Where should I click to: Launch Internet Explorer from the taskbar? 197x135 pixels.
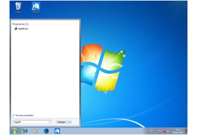[x=25, y=131]
